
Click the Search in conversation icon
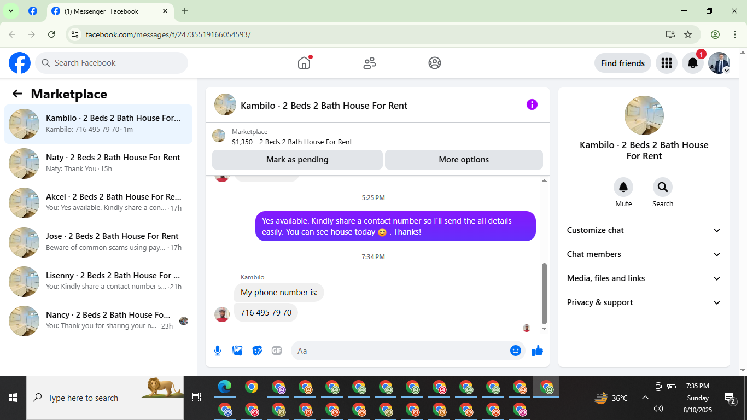pos(663,188)
